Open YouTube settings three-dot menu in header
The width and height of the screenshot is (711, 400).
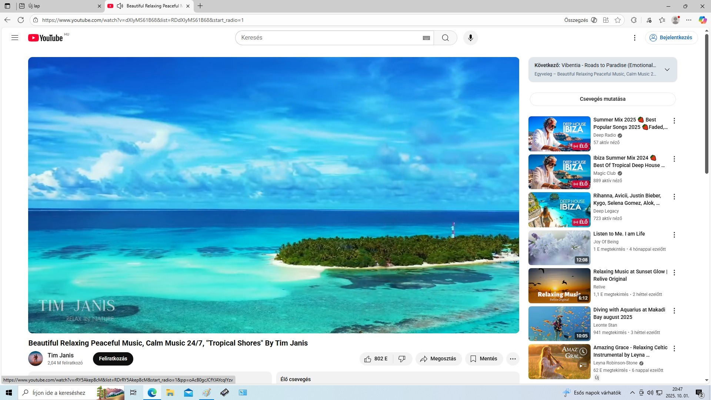click(634, 38)
